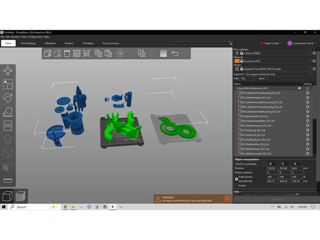The height and width of the screenshot is (240, 320).
Task: Open Printer settings cog icon
Action: pos(314,69)
